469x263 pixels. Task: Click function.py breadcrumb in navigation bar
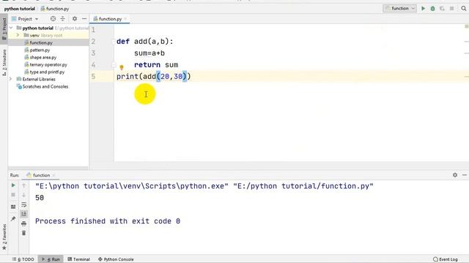[x=55, y=9]
